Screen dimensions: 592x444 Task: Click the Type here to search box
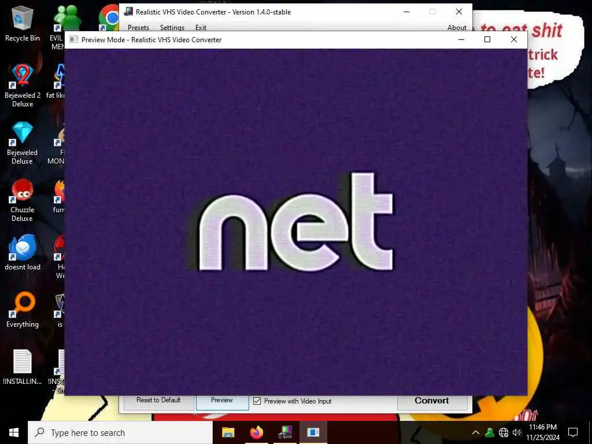click(120, 432)
